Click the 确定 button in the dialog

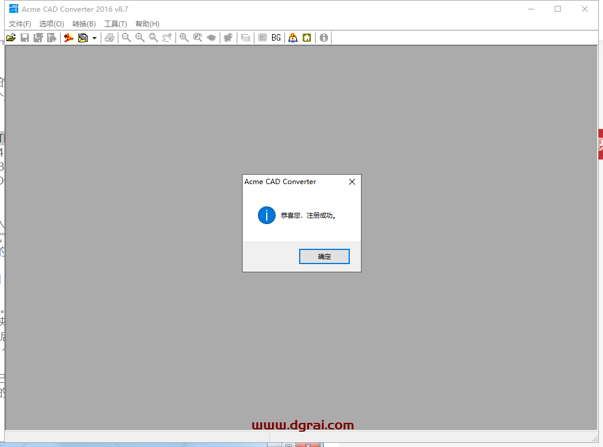coord(324,256)
